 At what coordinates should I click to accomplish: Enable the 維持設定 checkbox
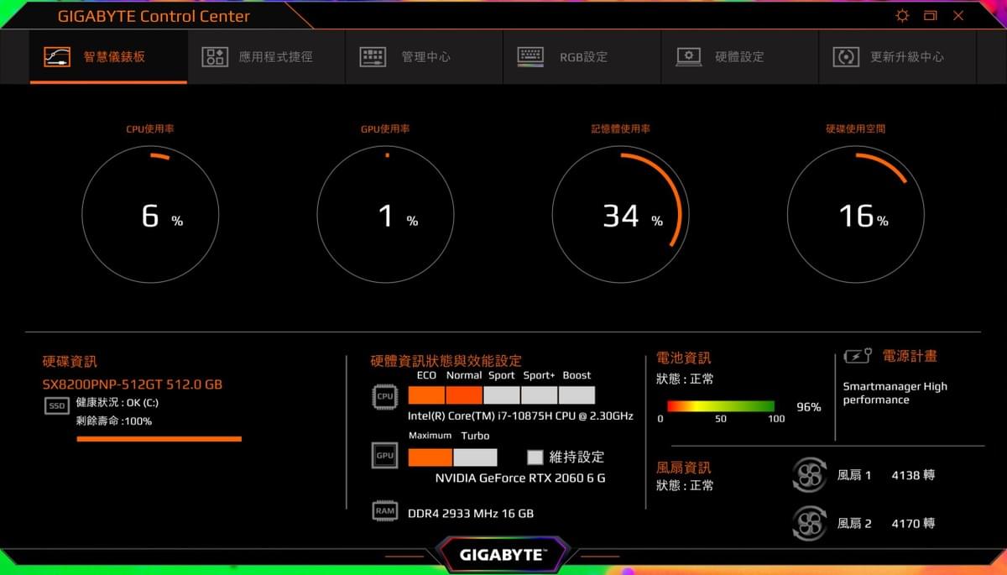tap(535, 457)
